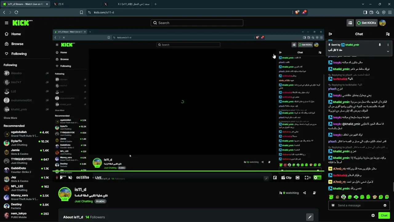Open ogabdullah recommended channel
Viewport: 394px width, 222px height.
[26, 134]
